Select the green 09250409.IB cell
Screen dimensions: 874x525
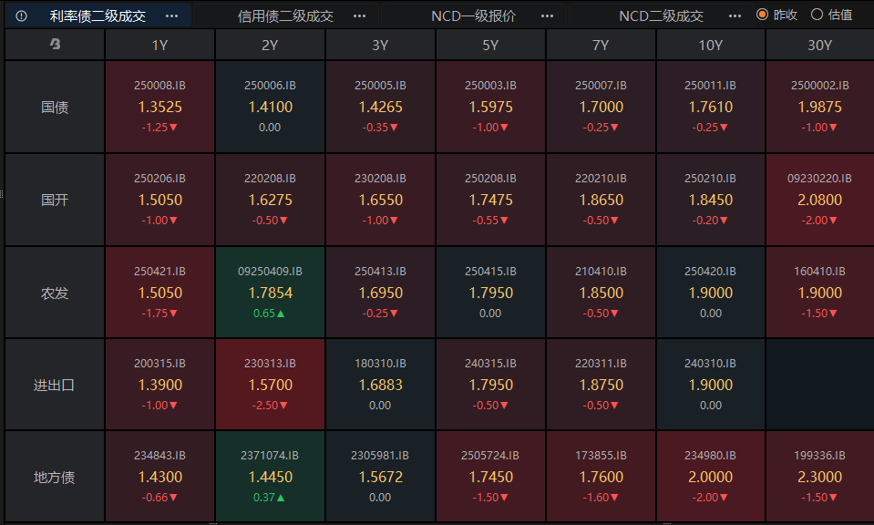pyautogui.click(x=270, y=293)
